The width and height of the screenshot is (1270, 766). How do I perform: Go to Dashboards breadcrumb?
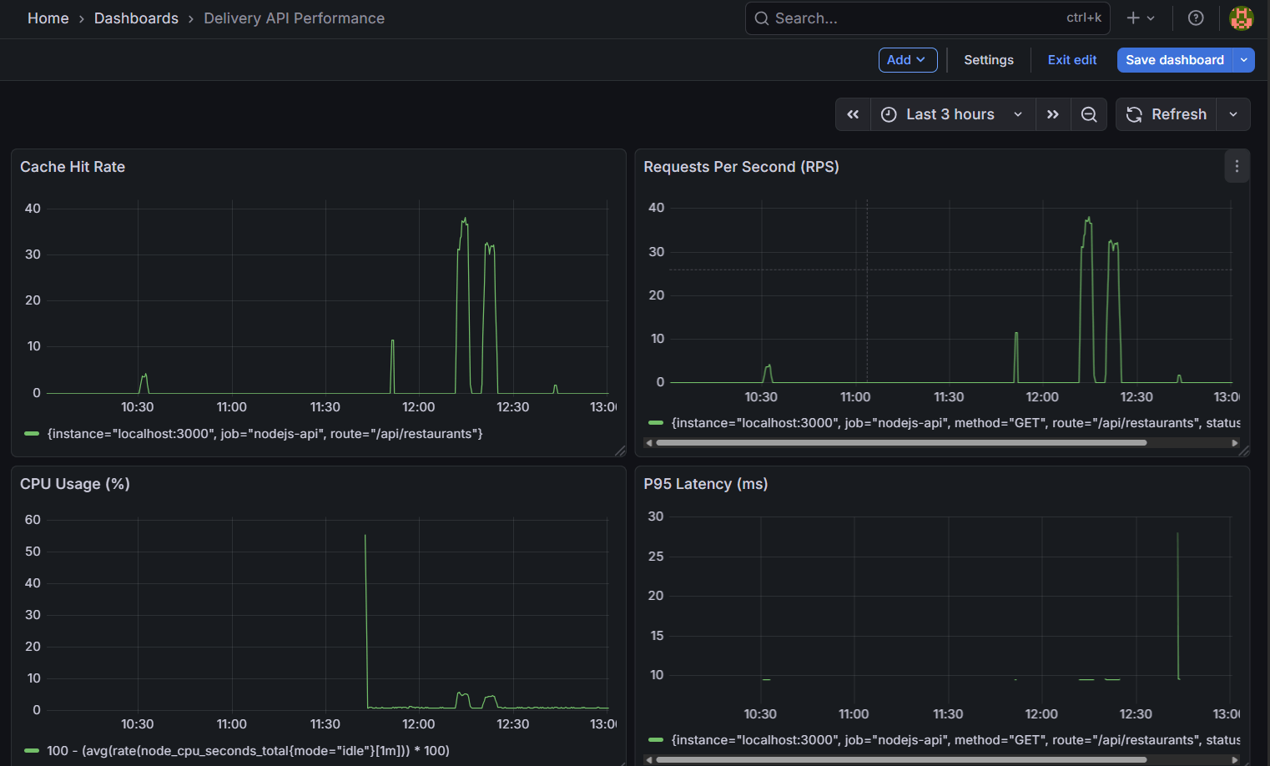[136, 18]
